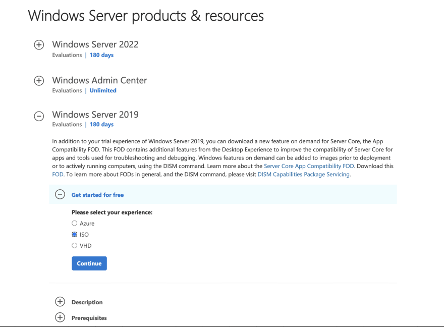Click Evaluations label under Windows Admin Center
Viewport: 444px width, 327px height.
click(67, 91)
